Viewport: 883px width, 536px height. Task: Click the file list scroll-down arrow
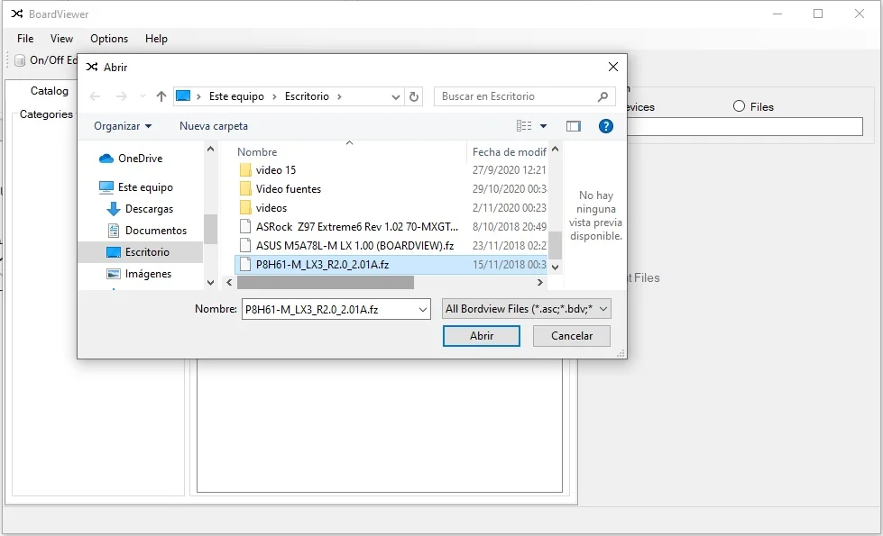pos(555,268)
